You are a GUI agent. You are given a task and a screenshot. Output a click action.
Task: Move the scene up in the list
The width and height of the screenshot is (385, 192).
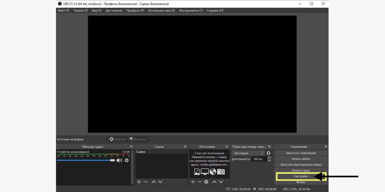(154, 182)
